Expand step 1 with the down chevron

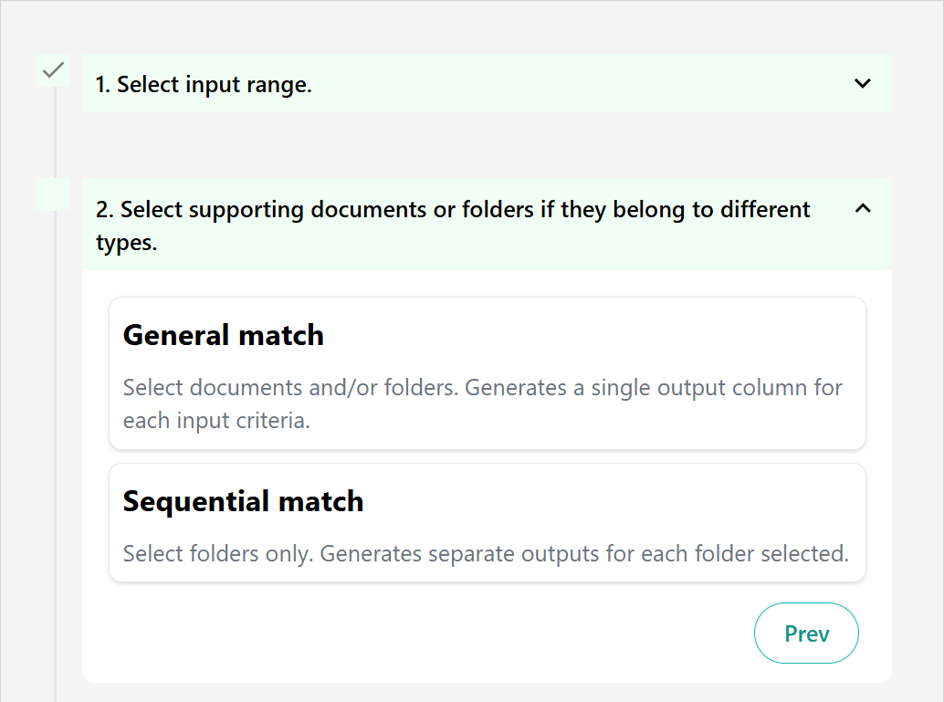click(x=862, y=83)
